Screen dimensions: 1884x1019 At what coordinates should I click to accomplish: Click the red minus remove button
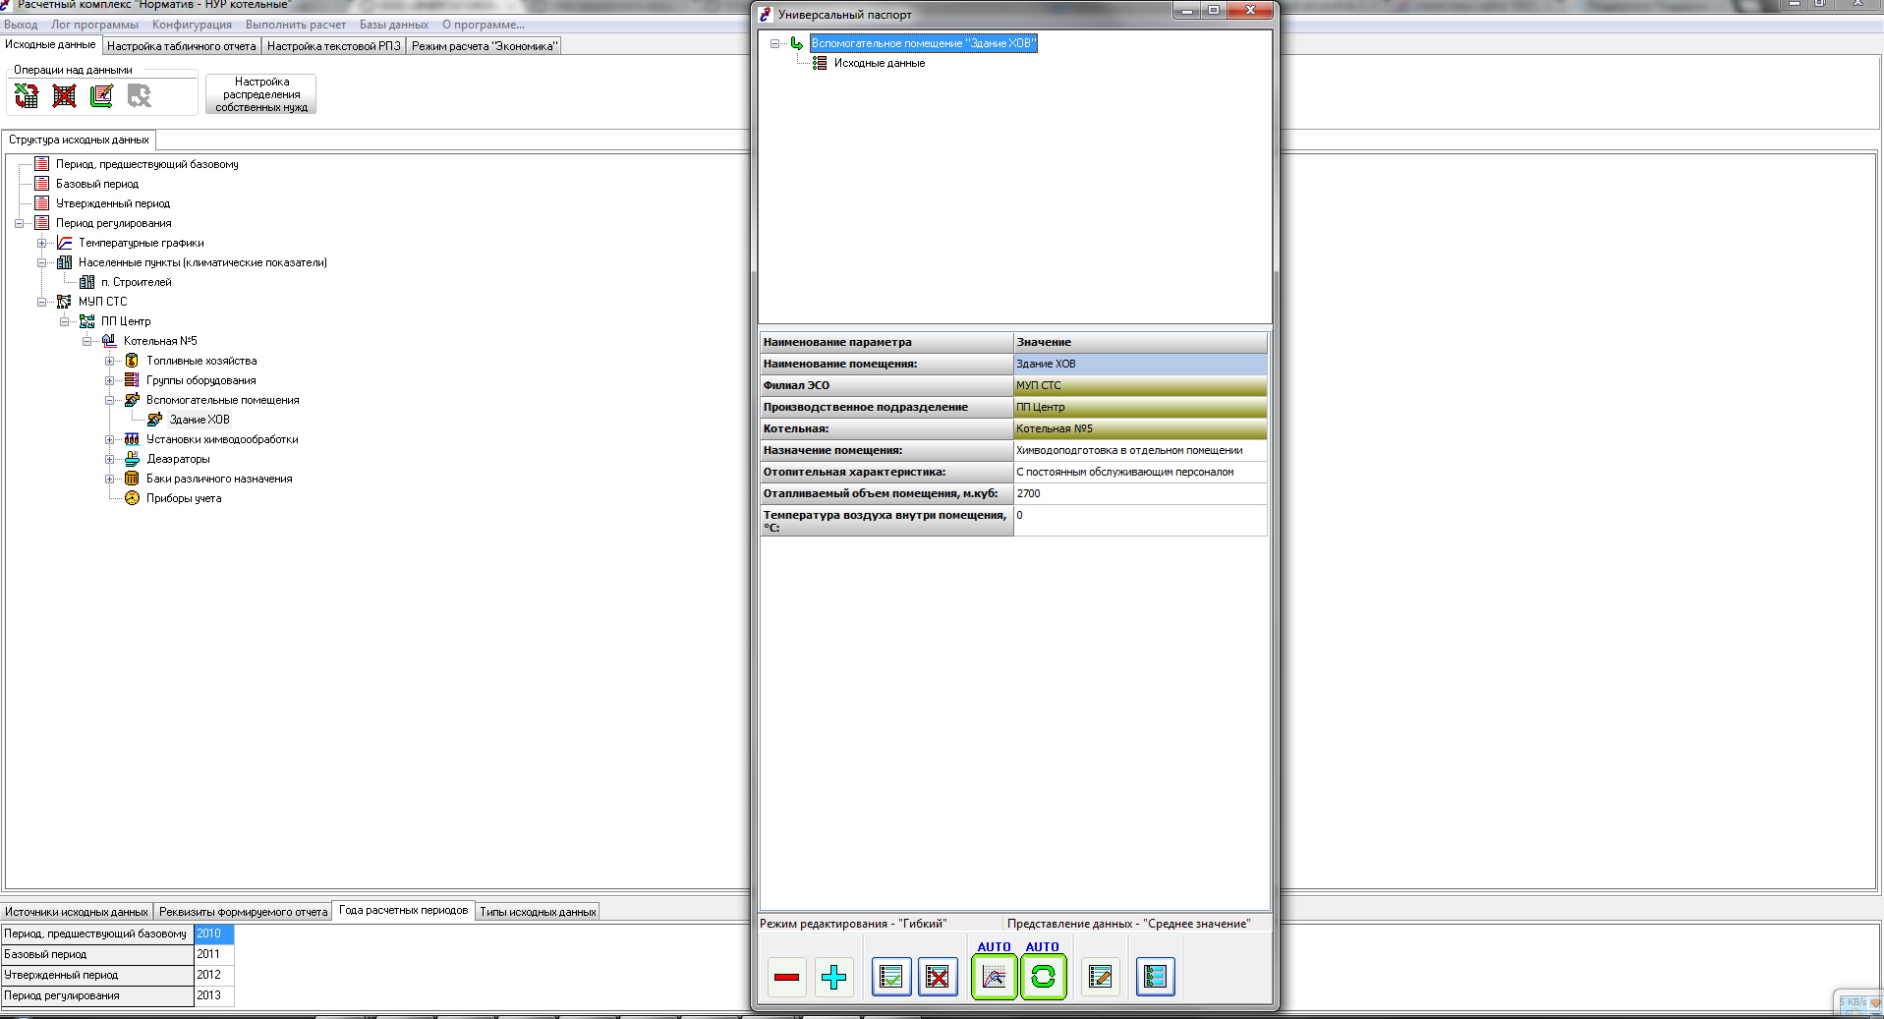coord(786,977)
